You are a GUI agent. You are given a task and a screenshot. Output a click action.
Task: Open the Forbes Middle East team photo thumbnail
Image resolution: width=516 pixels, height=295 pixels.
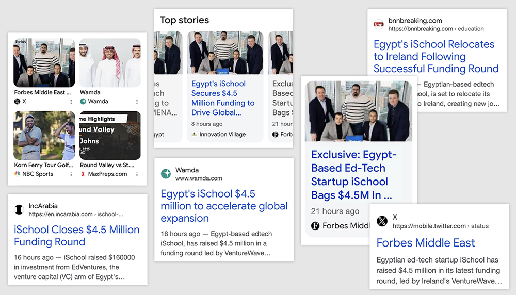pos(44,63)
